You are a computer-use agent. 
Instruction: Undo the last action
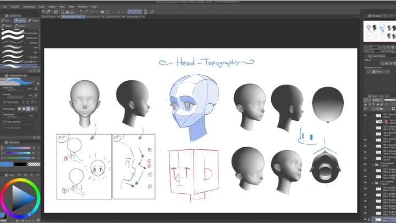[x=81, y=12]
